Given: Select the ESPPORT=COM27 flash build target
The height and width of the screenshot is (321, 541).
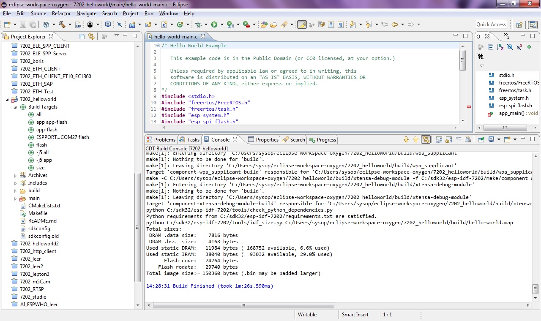Looking at the screenshot, I should click(58, 137).
